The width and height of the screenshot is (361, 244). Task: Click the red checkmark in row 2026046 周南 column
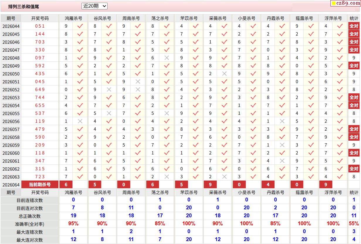[x=138, y=42]
